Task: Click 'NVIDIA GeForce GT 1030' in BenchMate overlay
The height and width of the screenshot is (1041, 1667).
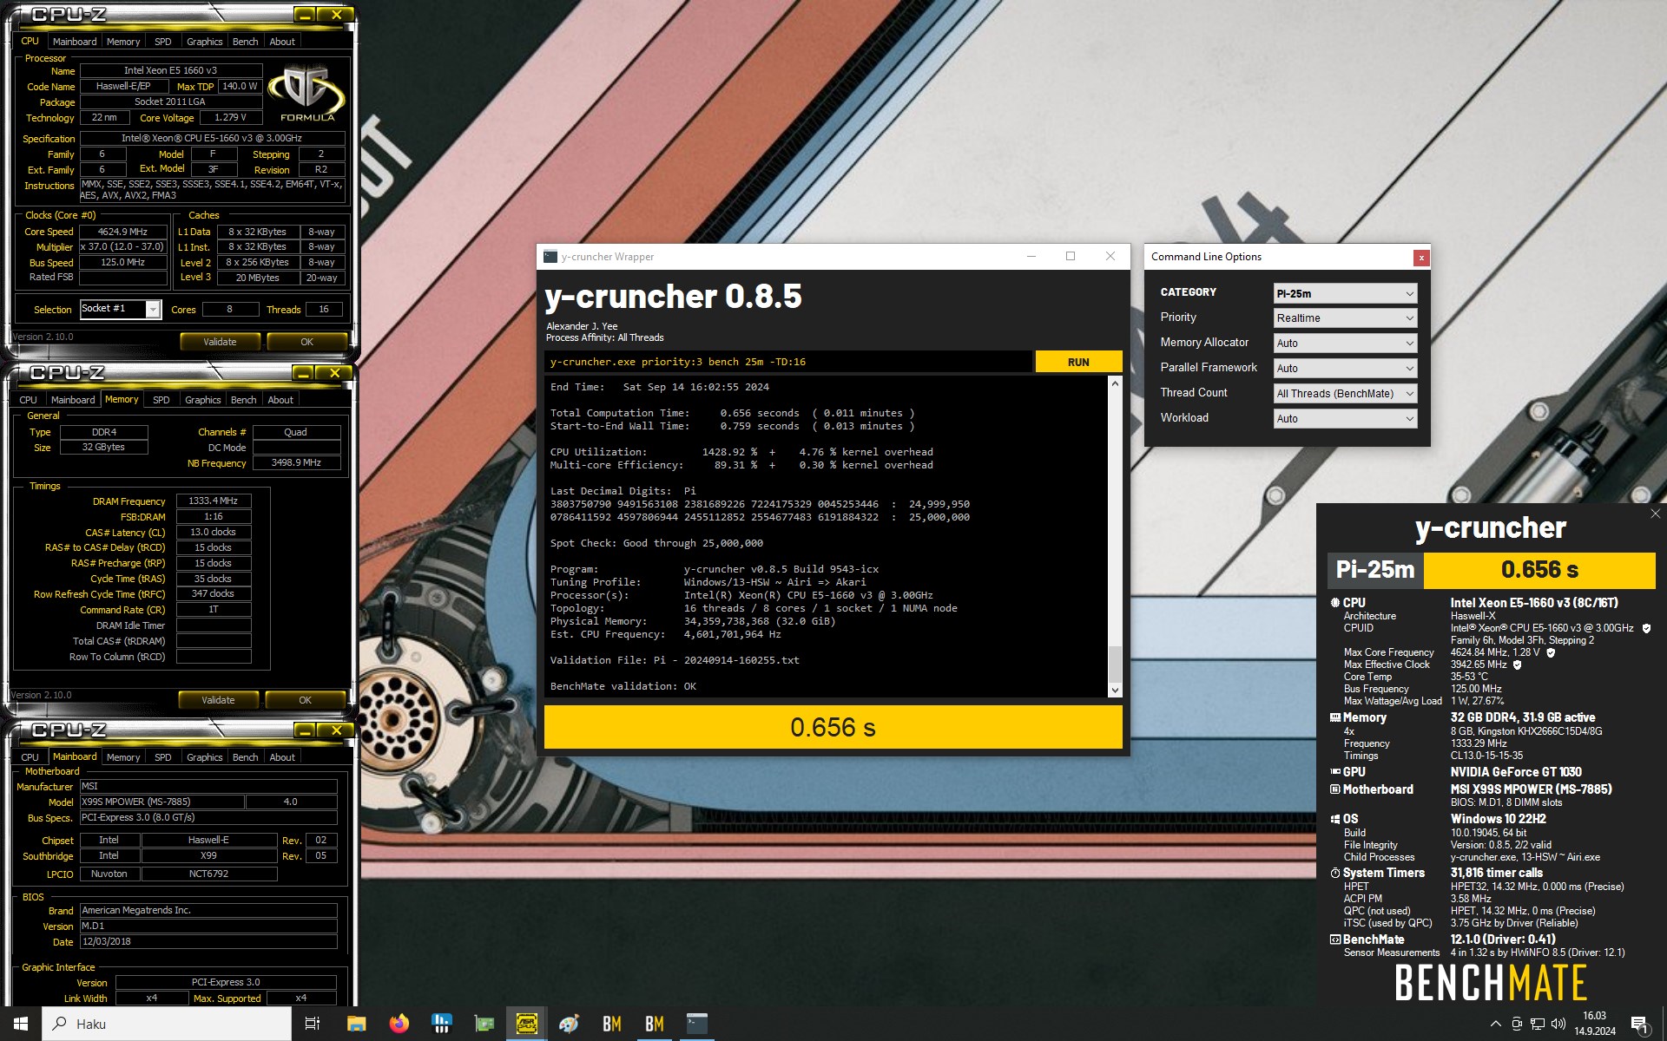Action: pos(1516,772)
